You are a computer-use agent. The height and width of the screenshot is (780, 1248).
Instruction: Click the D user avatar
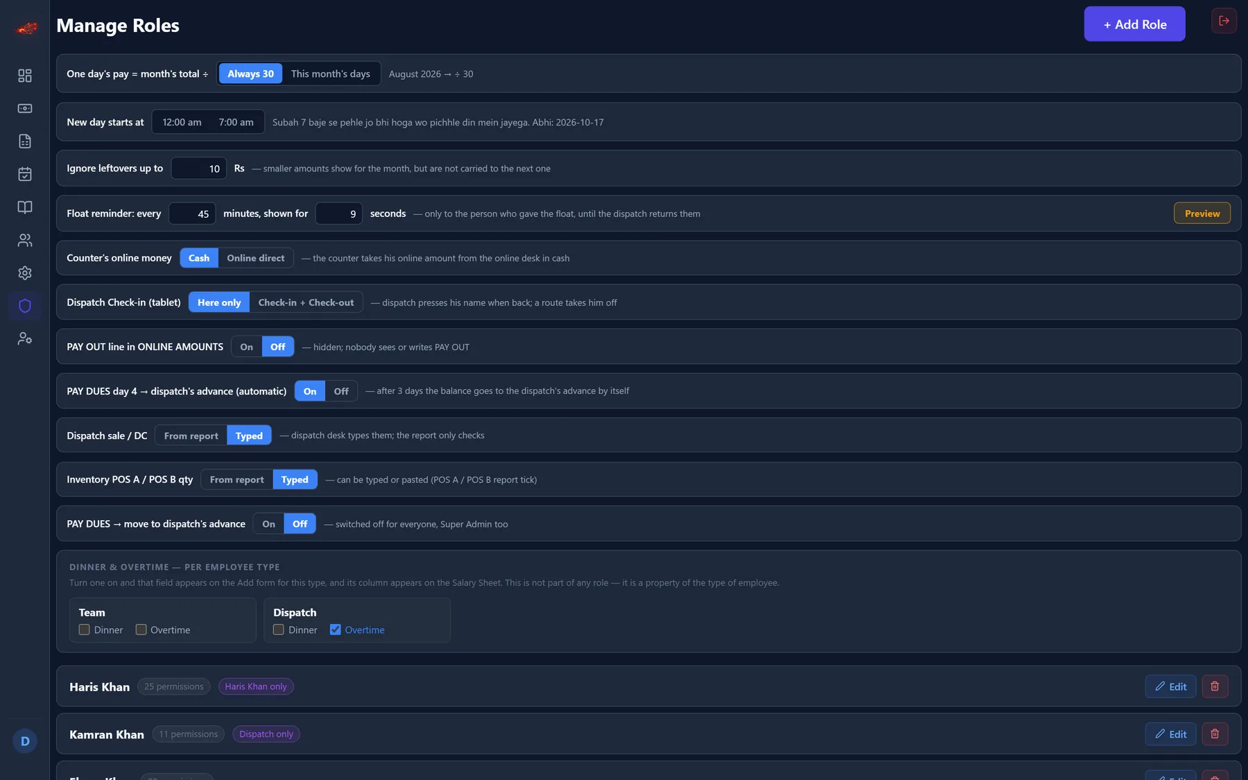25,741
